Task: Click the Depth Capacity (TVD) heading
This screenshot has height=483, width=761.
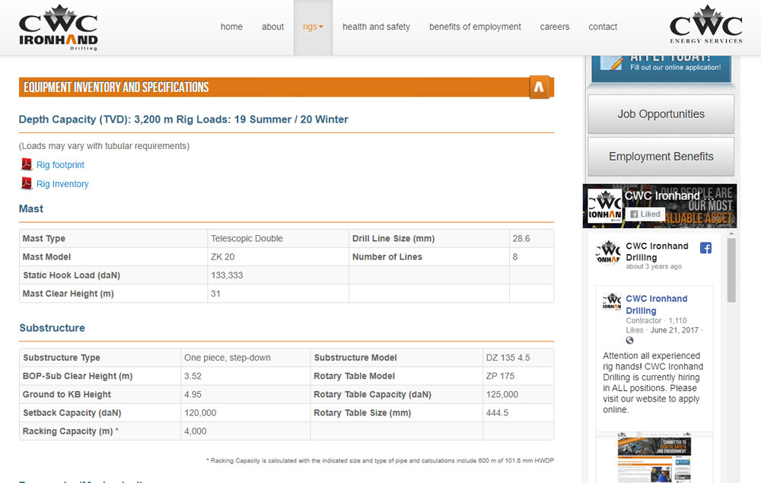Action: coord(183,119)
